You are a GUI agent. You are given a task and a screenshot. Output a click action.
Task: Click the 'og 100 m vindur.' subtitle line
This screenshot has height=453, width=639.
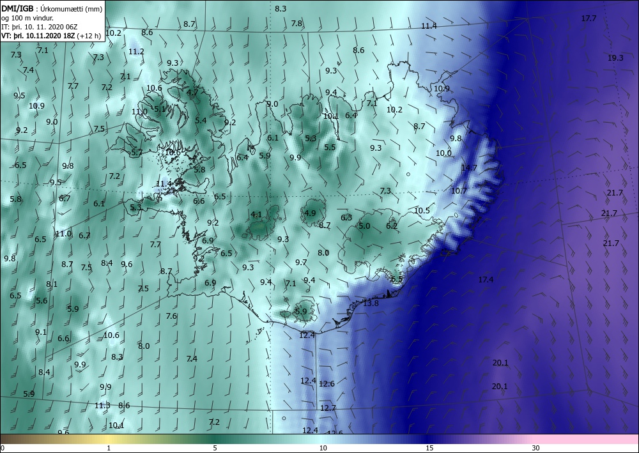pos(27,17)
